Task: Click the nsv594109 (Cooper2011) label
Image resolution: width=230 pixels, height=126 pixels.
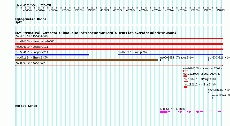Action: point(33,47)
